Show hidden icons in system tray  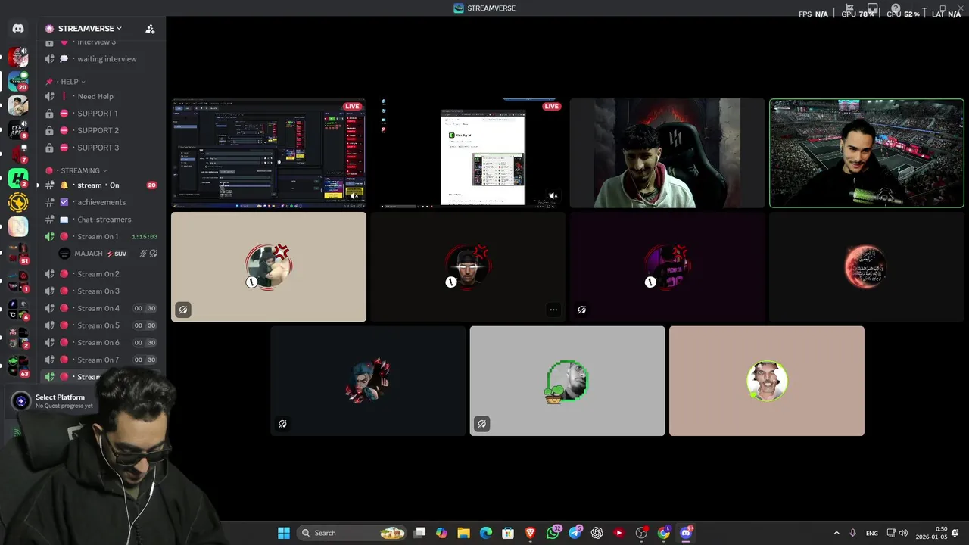(837, 533)
